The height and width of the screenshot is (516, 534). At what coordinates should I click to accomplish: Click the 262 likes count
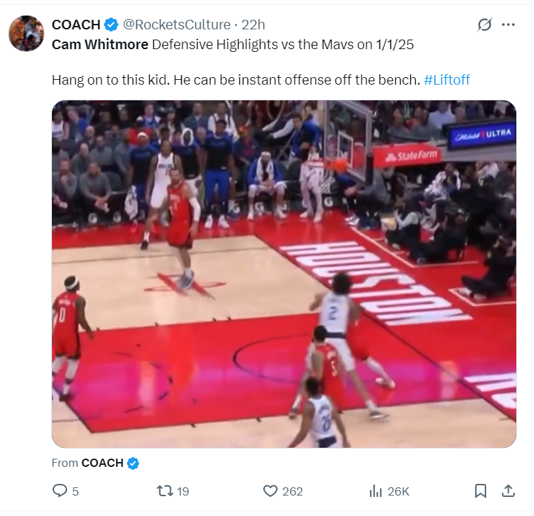[292, 491]
